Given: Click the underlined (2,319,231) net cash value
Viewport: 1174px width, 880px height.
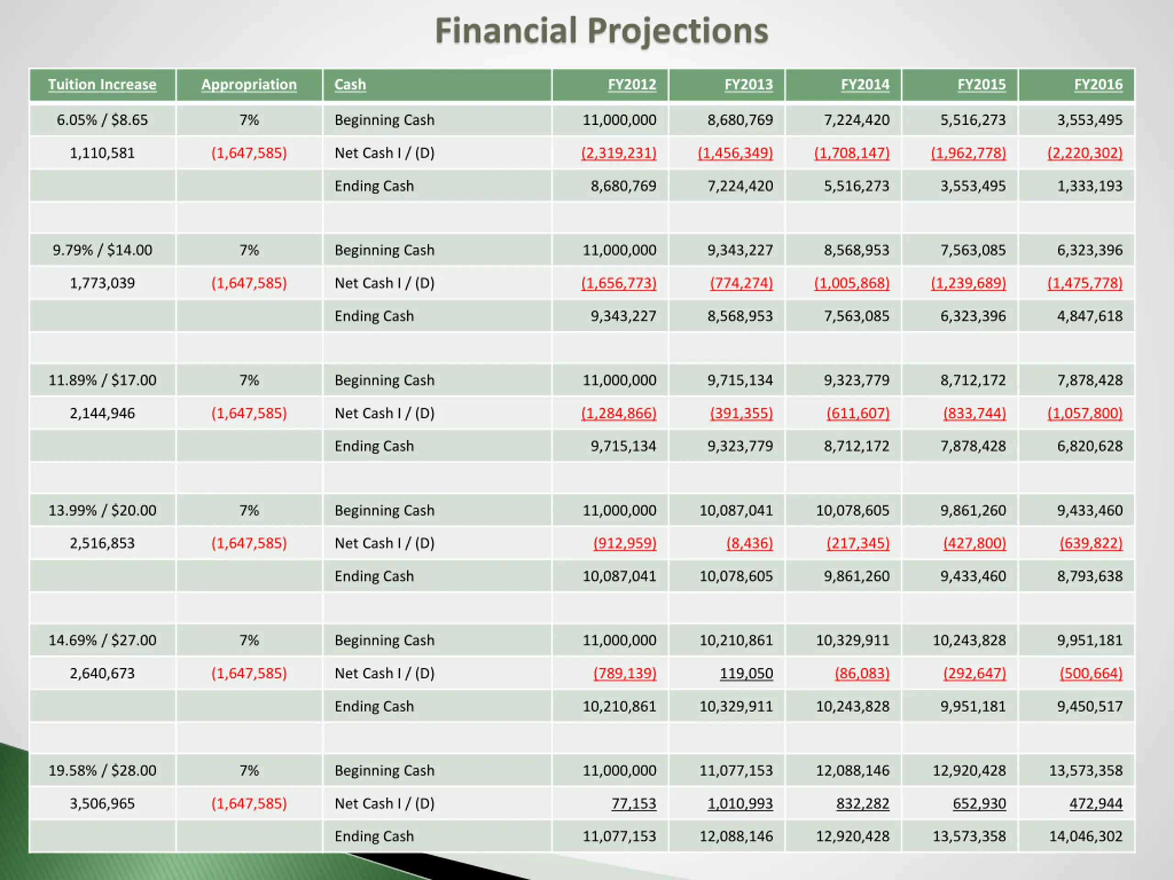Looking at the screenshot, I should click(618, 153).
